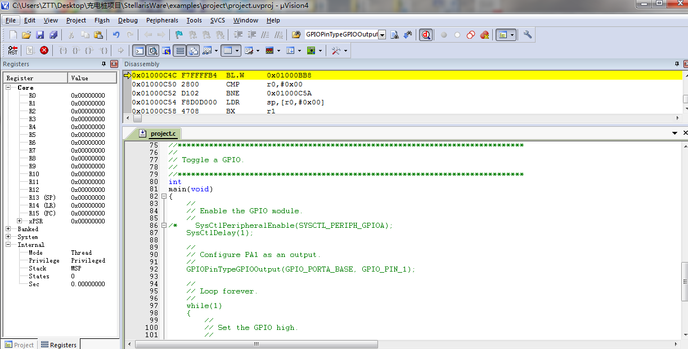Open Incremental Find binoculars icon
This screenshot has width=688, height=349.
click(408, 35)
